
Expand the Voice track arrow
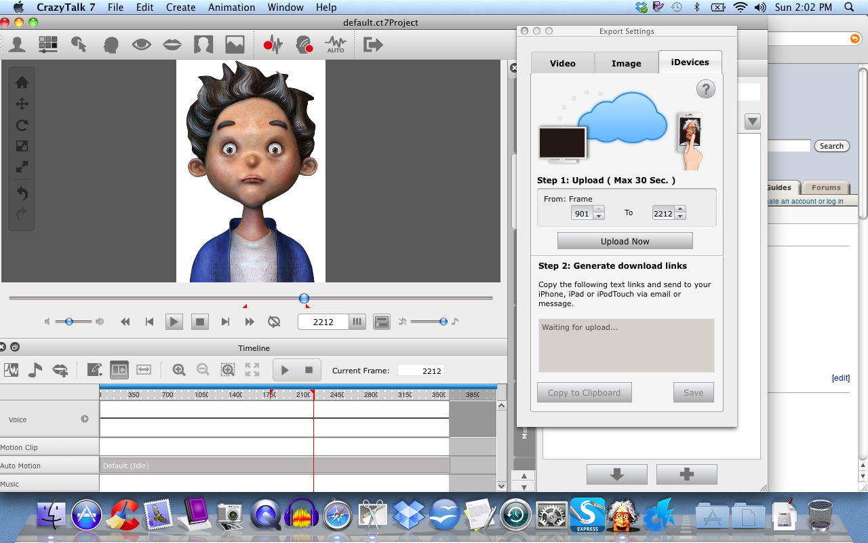point(85,419)
